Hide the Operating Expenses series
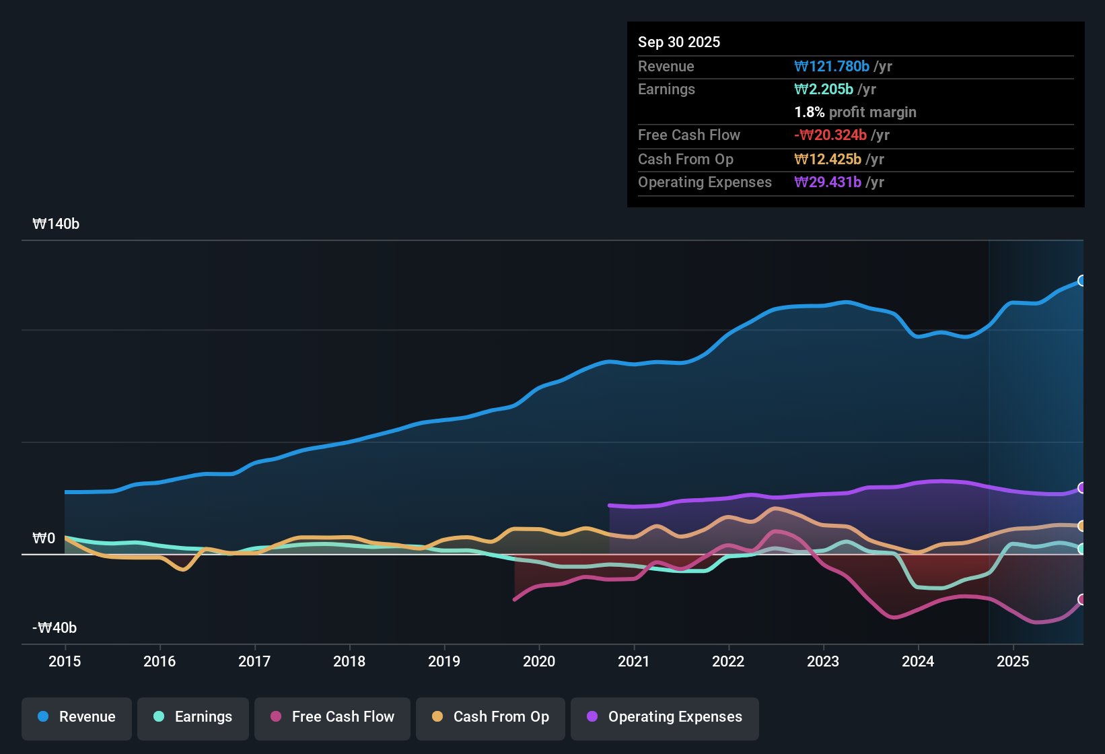This screenshot has width=1105, height=754. (664, 717)
